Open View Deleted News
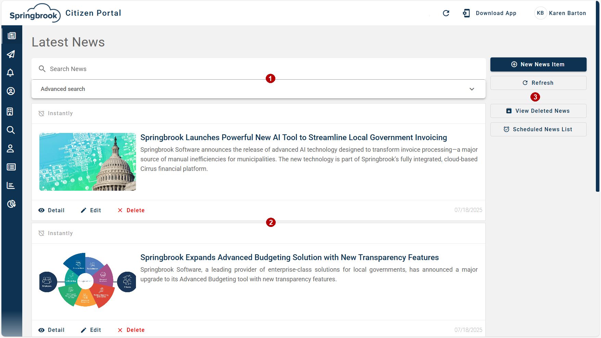The height and width of the screenshot is (338, 601). (538, 111)
